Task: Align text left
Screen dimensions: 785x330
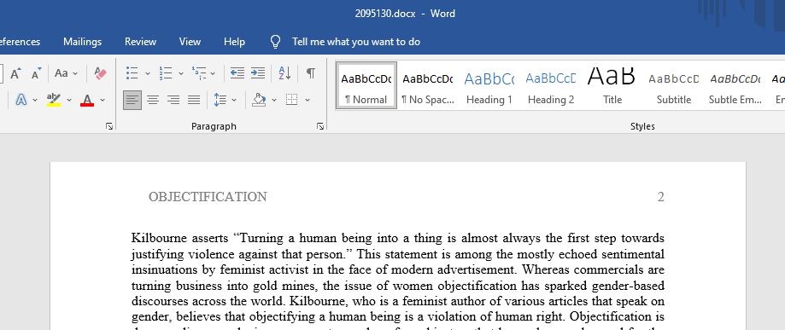Action: click(x=132, y=100)
